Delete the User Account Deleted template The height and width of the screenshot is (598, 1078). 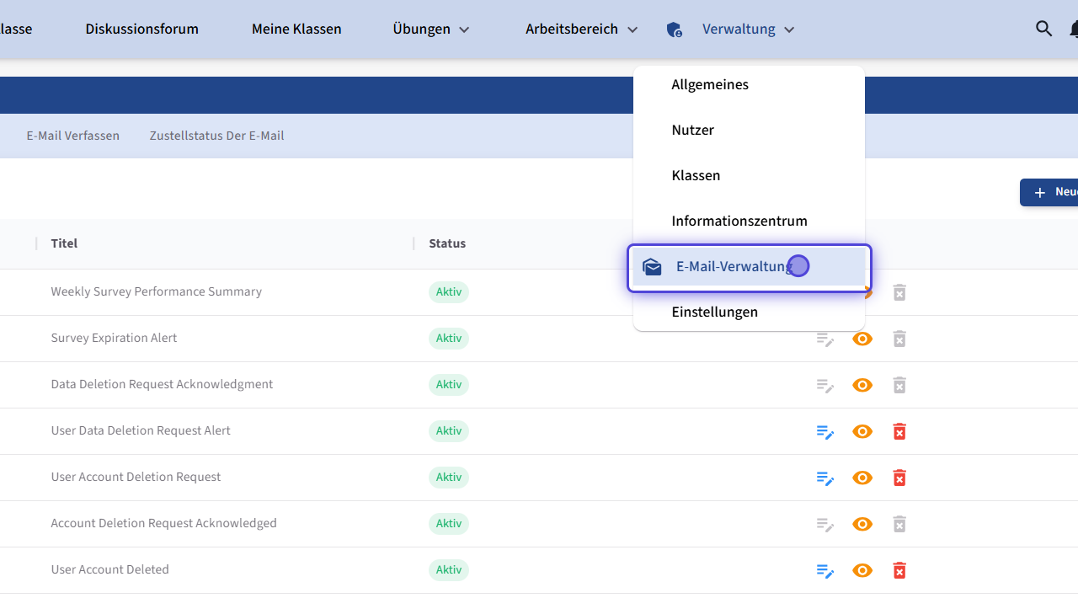pyautogui.click(x=899, y=570)
